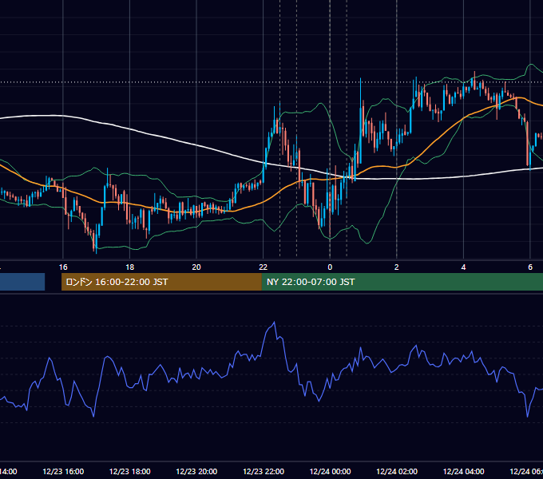Click the unlabeled blue session band
Viewport: 543px width, 479px height.
click(22, 282)
